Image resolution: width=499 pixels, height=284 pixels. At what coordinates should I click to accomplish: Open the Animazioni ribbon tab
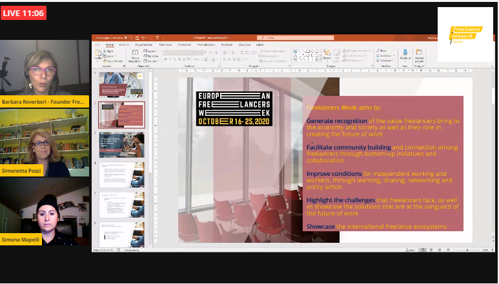point(184,44)
